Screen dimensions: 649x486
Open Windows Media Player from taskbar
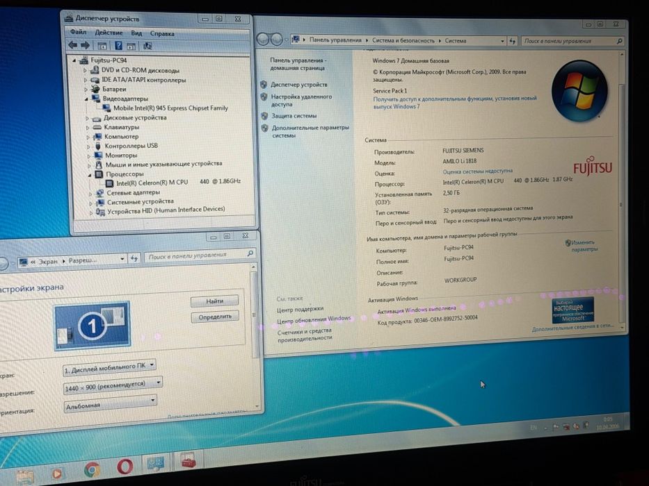57,474
